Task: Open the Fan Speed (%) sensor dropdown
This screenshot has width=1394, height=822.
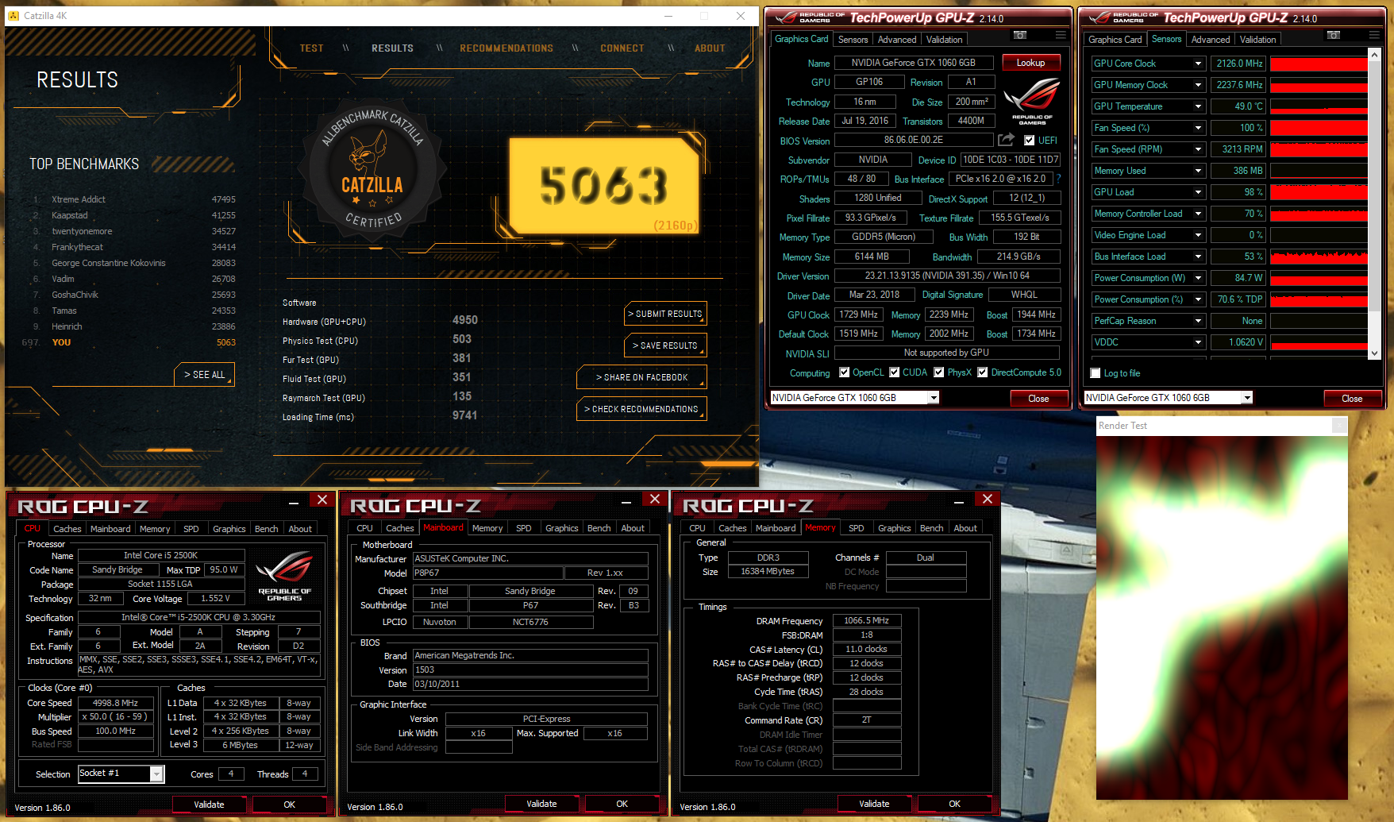Action: click(1198, 128)
